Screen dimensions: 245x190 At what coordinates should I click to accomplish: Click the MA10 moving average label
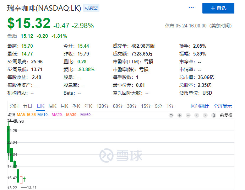[44, 115]
